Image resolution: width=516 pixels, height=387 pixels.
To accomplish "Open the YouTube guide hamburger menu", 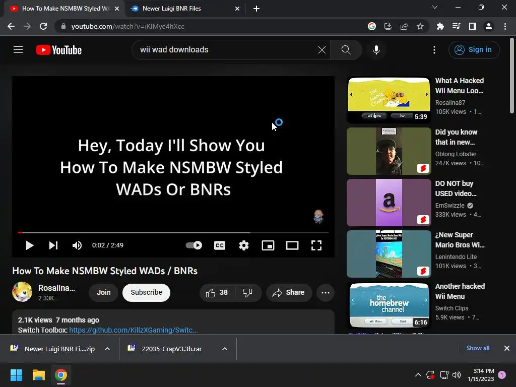I will tap(18, 50).
